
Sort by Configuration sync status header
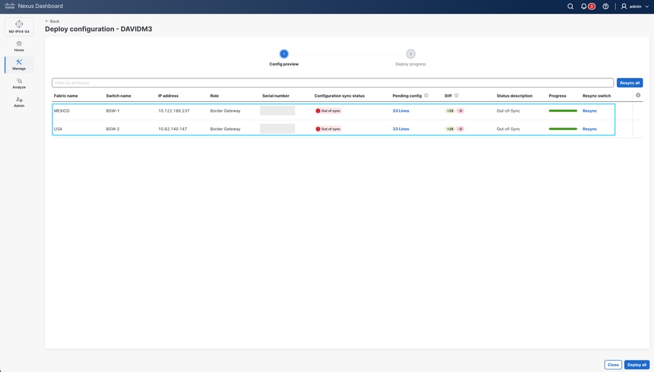(340, 96)
